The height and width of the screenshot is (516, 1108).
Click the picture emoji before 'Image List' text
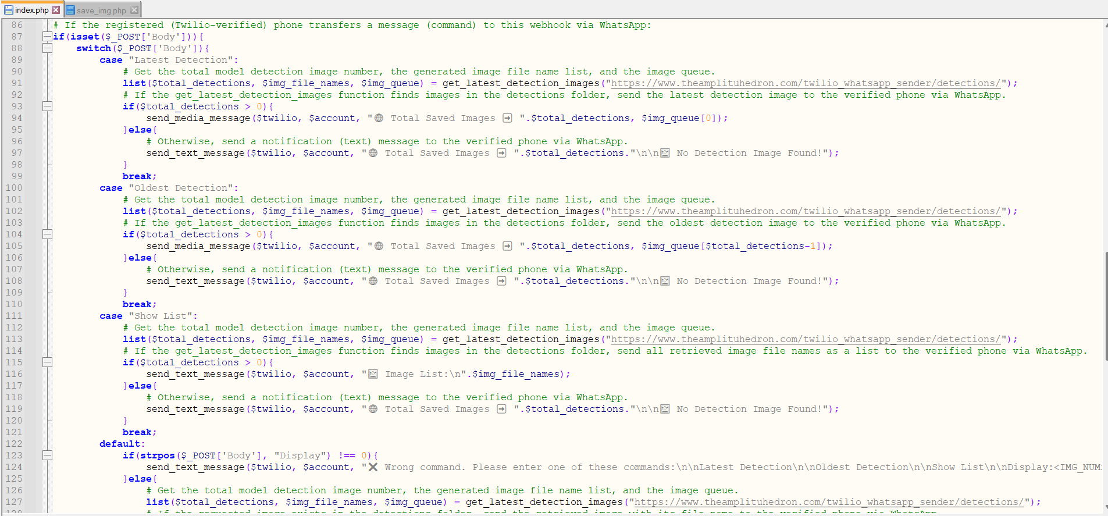coord(373,374)
